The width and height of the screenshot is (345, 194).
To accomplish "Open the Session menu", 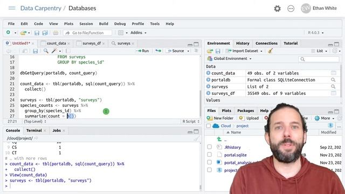I will pos(86,24).
